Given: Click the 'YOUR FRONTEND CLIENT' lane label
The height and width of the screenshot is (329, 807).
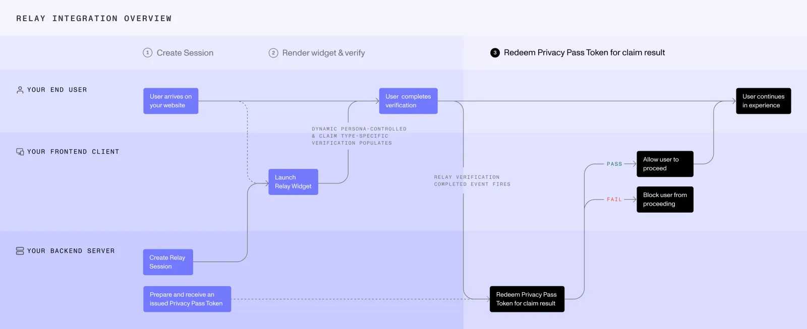Looking at the screenshot, I should pyautogui.click(x=73, y=152).
